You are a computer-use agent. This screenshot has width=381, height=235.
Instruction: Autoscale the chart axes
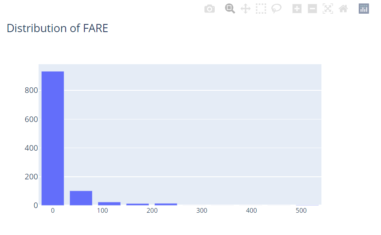[328, 9]
